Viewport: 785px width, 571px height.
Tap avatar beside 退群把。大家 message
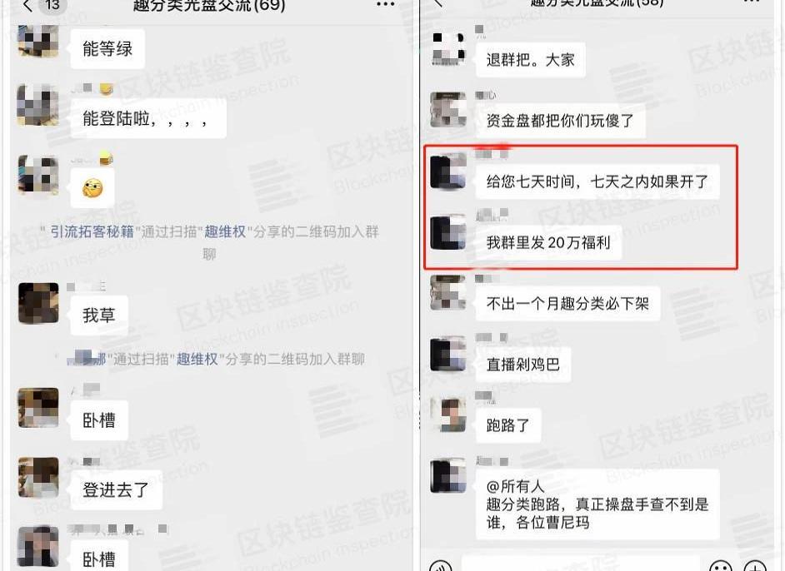pos(448,48)
